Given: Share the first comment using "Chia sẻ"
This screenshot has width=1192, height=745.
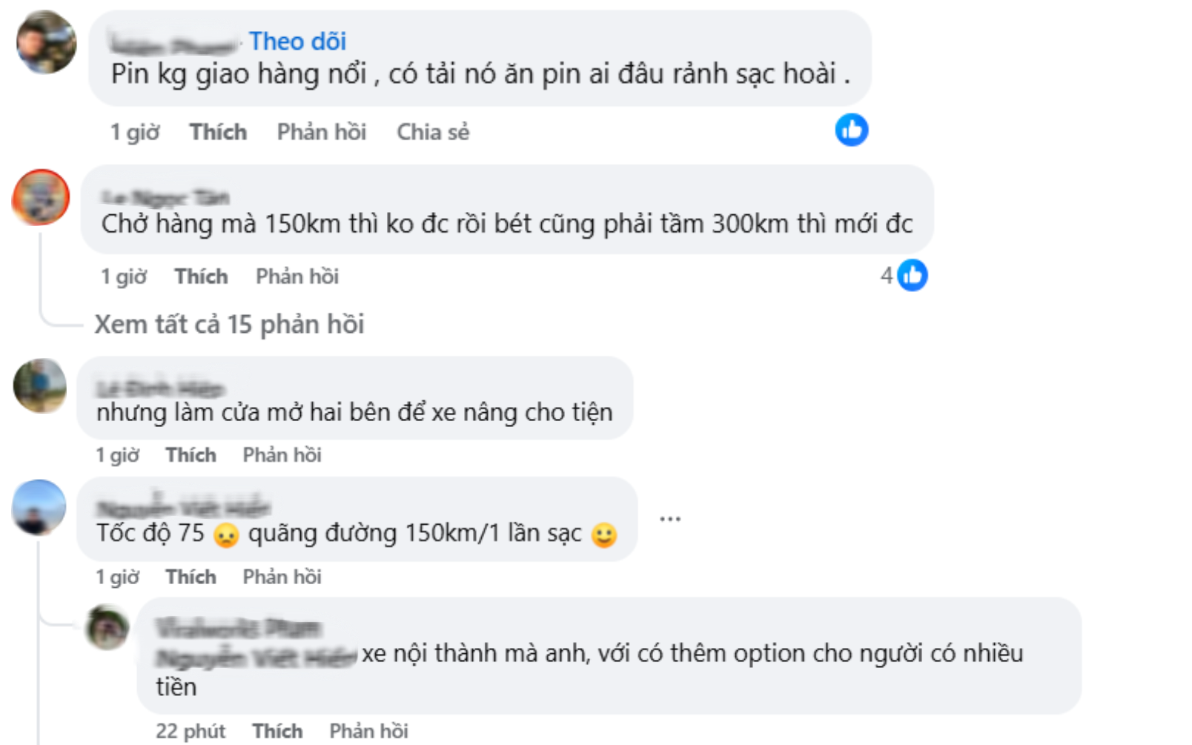Looking at the screenshot, I should point(433,132).
